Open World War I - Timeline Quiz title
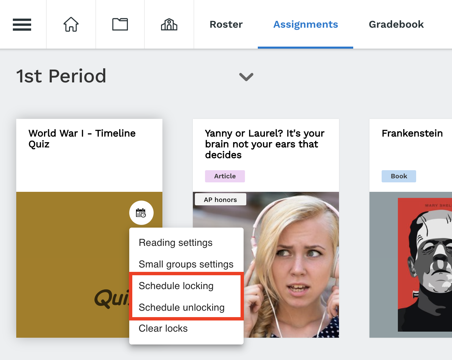The image size is (452, 360). [x=82, y=138]
